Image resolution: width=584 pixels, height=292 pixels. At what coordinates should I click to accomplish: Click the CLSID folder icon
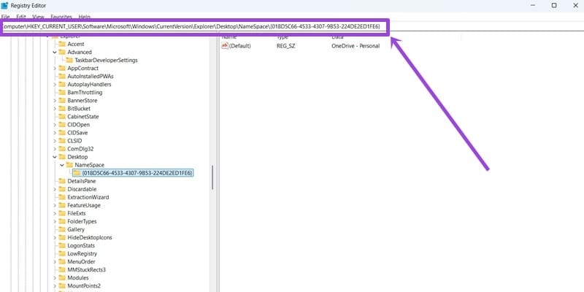click(62, 141)
